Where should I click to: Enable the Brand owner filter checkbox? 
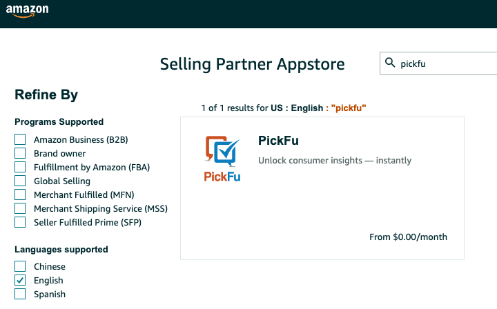[x=20, y=153]
